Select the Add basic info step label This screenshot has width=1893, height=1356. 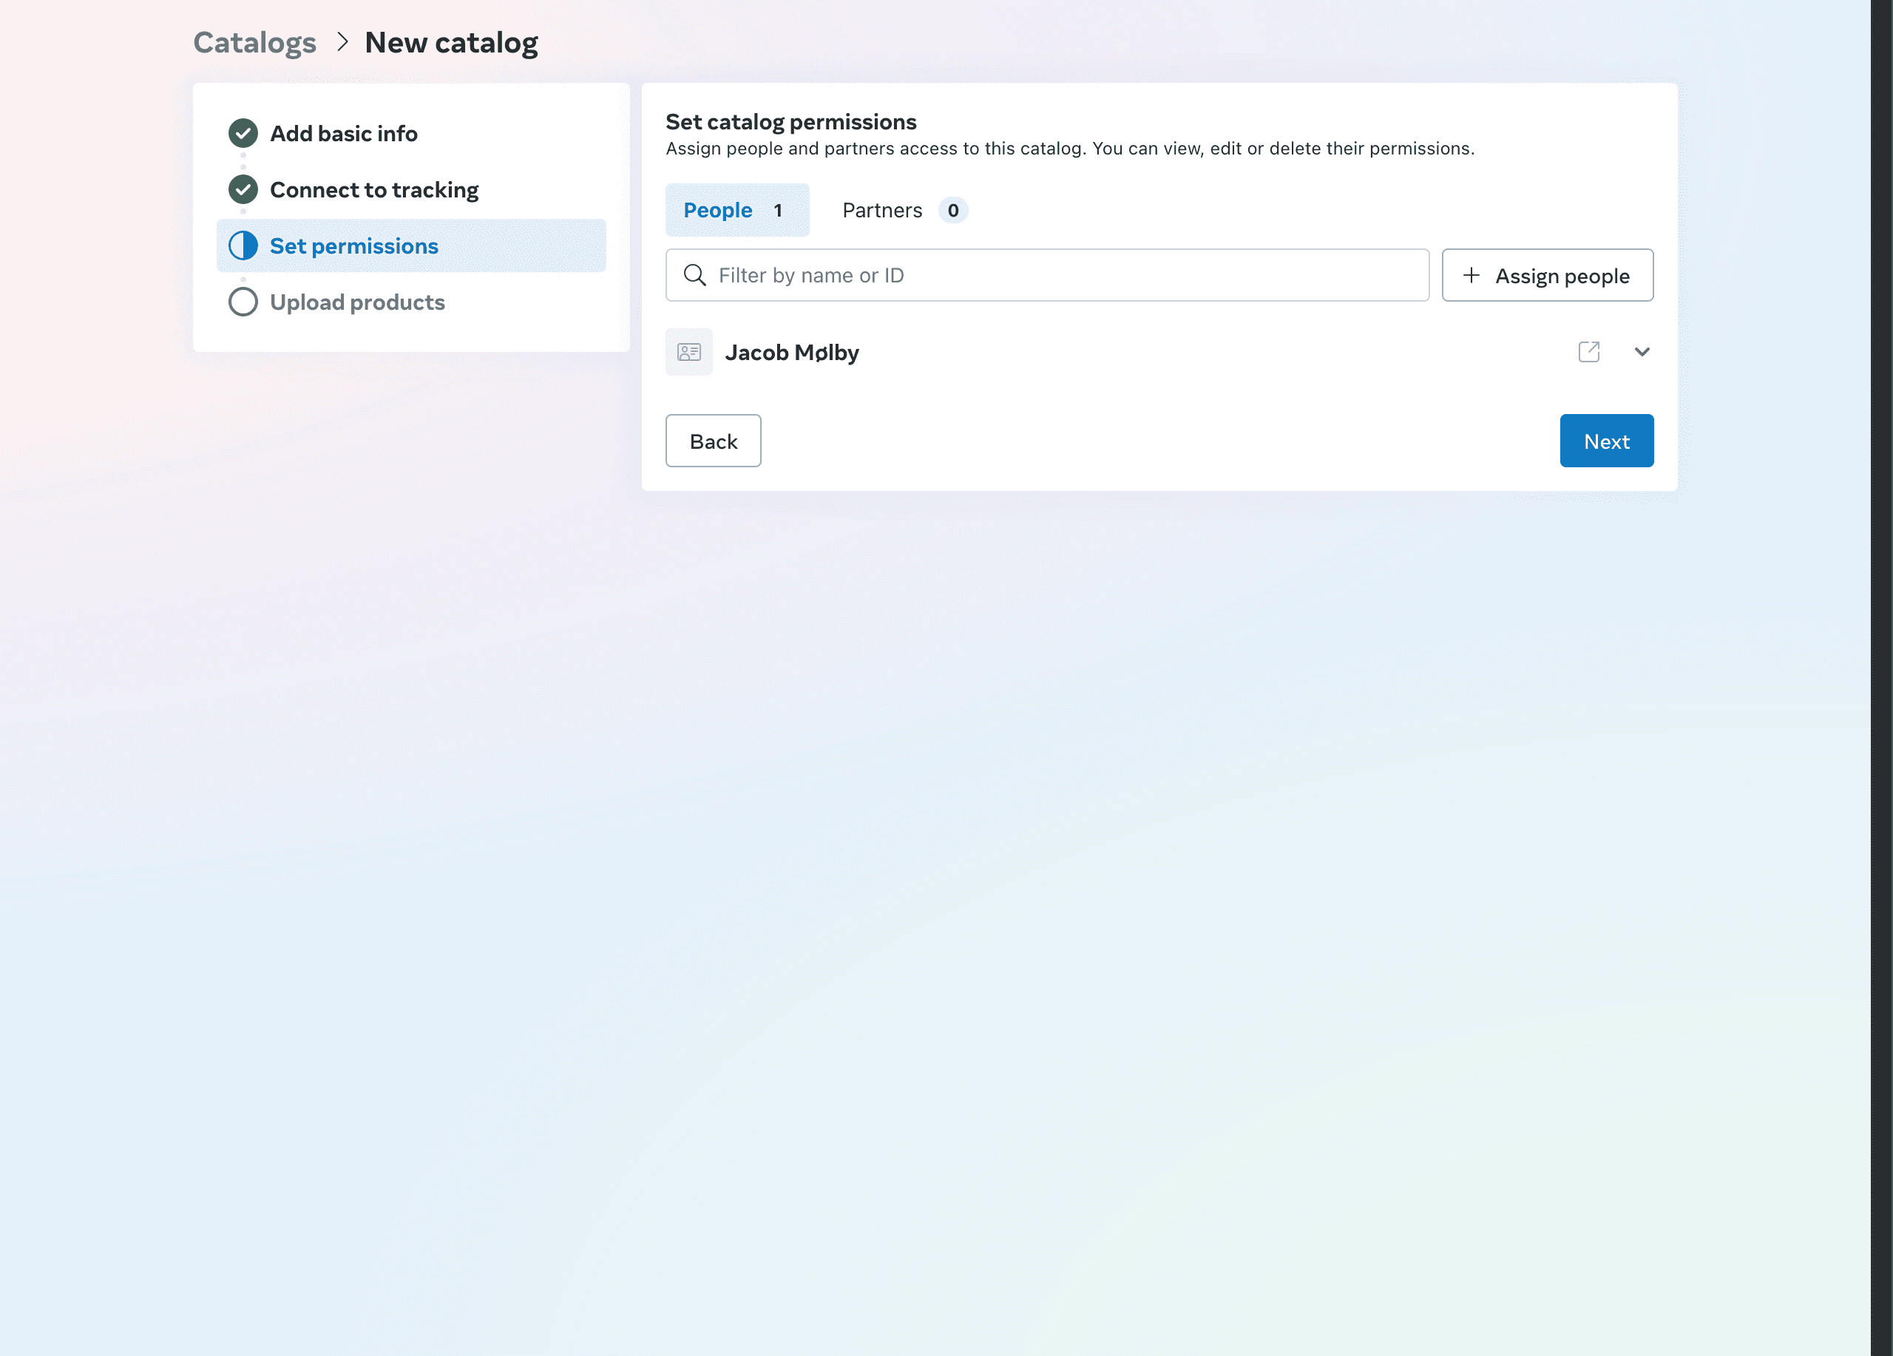344,134
